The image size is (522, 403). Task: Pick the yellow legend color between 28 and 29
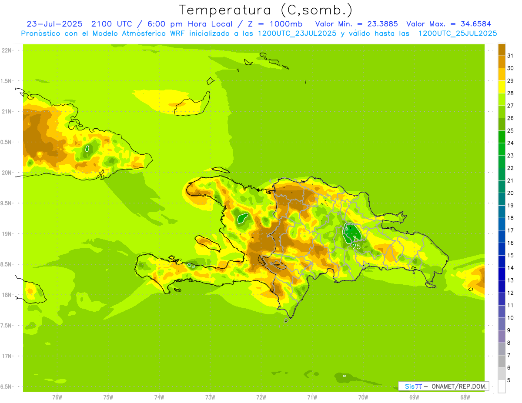[x=502, y=87]
